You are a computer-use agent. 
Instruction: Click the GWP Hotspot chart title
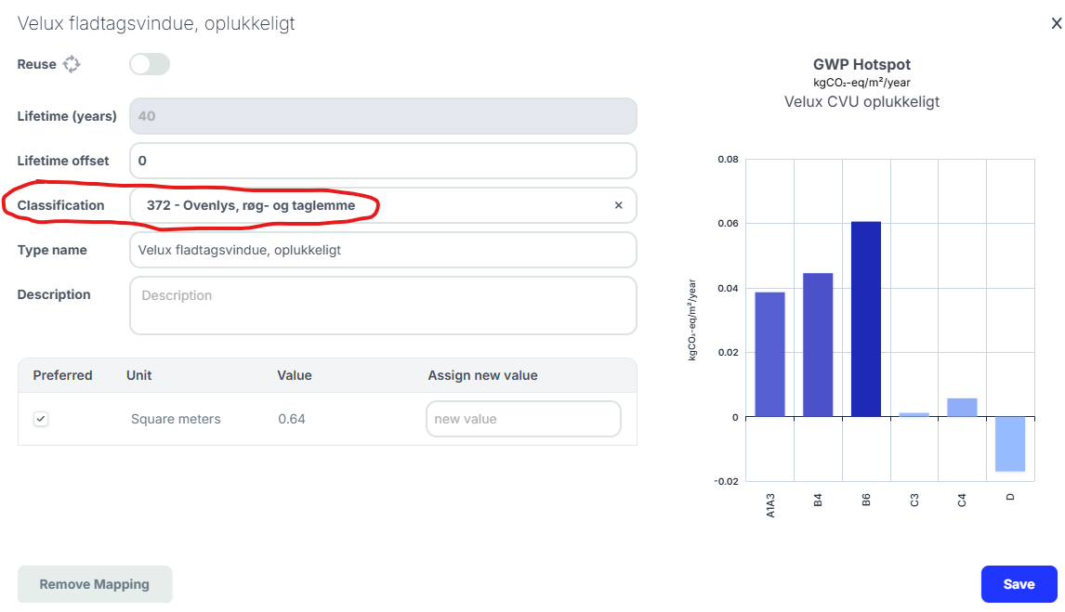(x=861, y=64)
